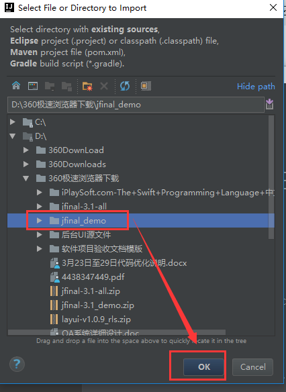Click the Hide path link
286x392 pixels.
256,87
